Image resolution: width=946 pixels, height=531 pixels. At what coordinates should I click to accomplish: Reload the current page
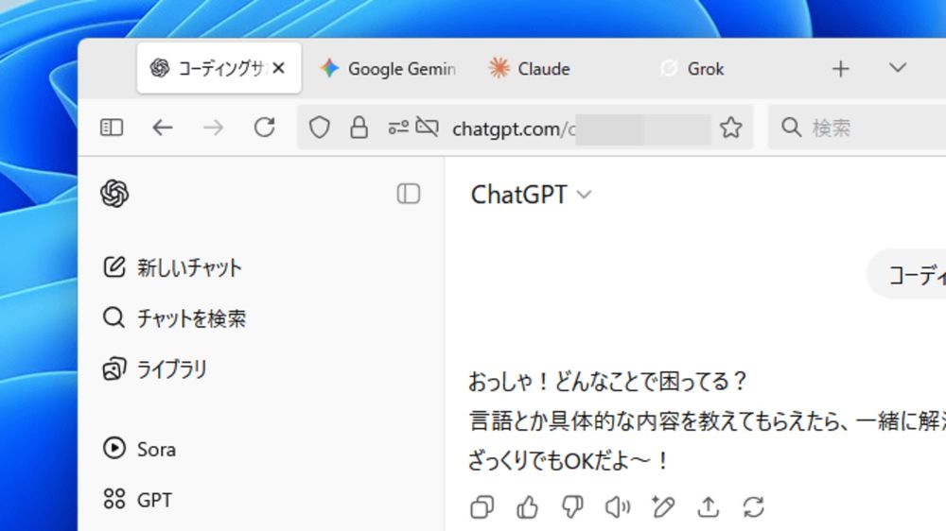click(x=264, y=128)
